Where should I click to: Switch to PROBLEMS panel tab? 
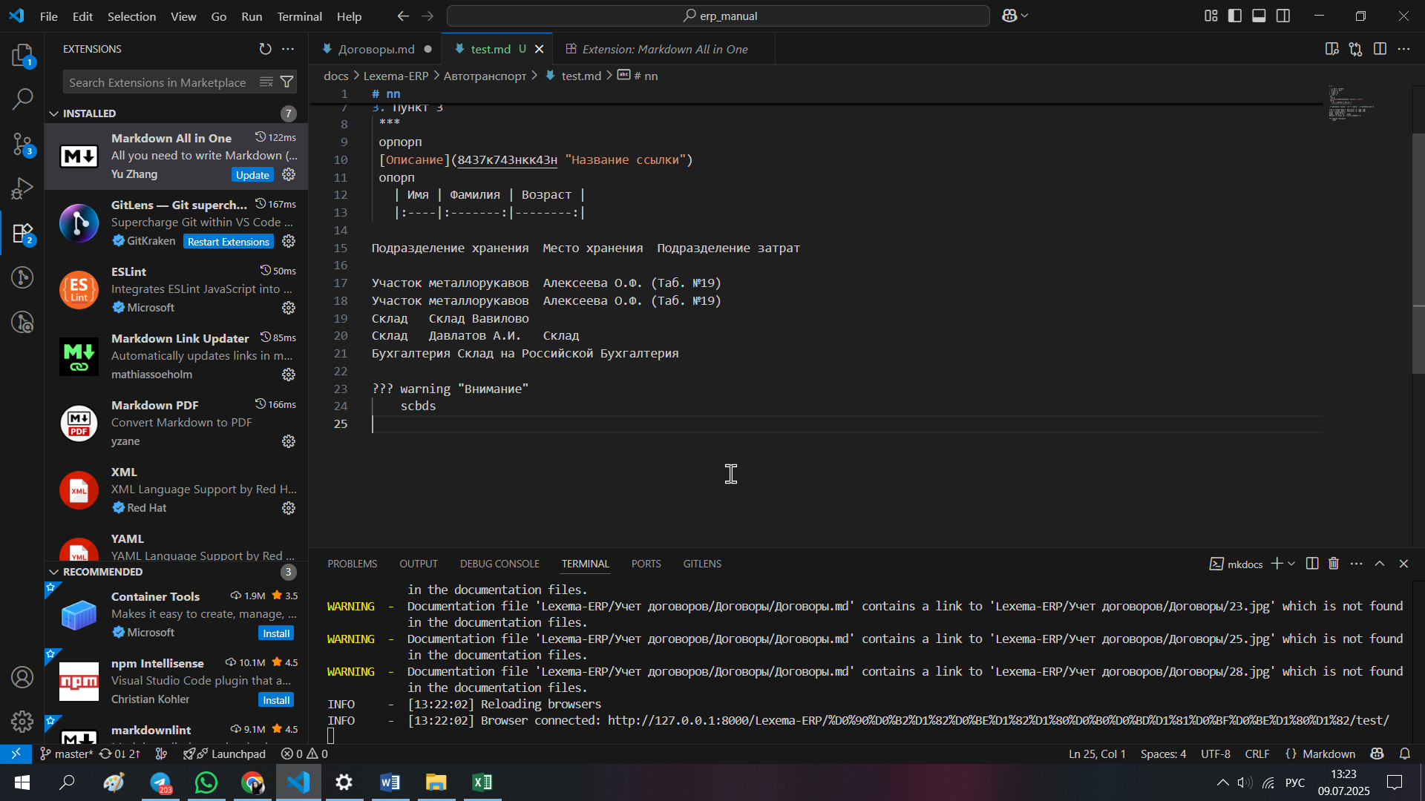point(353,564)
